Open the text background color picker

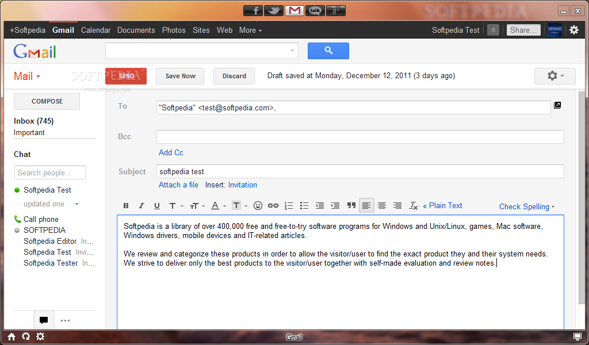239,205
